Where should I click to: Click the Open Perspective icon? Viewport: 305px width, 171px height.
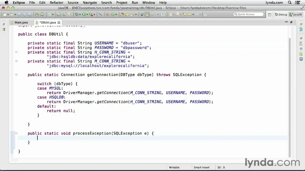[270, 14]
